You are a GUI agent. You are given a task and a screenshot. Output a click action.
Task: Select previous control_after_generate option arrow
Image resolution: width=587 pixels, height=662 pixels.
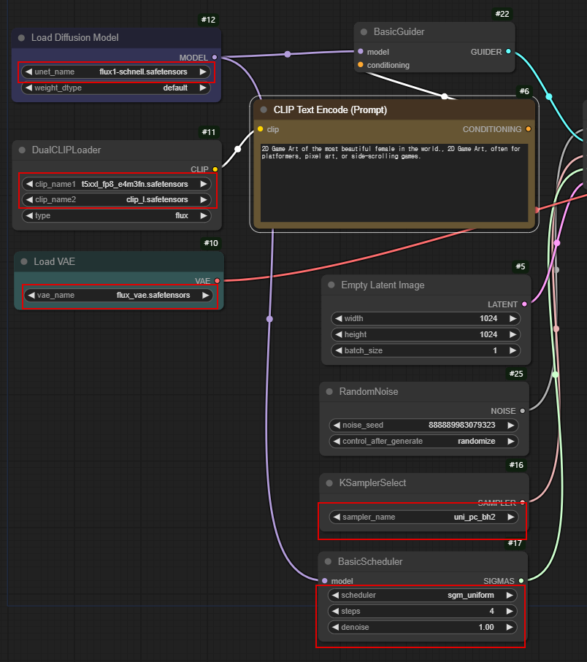[x=337, y=441]
